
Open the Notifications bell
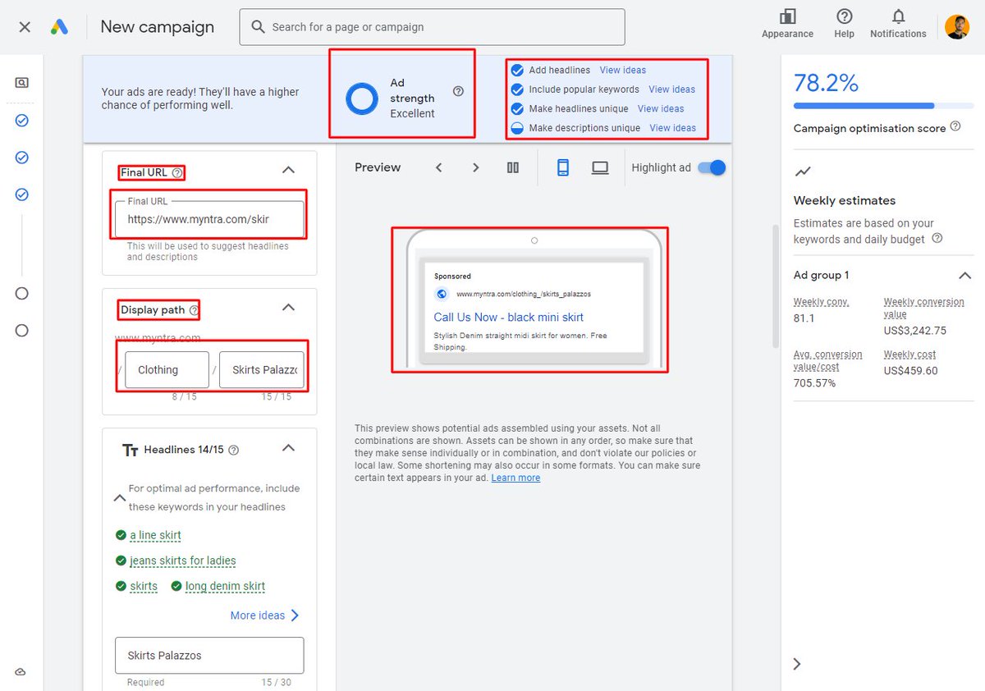point(898,16)
